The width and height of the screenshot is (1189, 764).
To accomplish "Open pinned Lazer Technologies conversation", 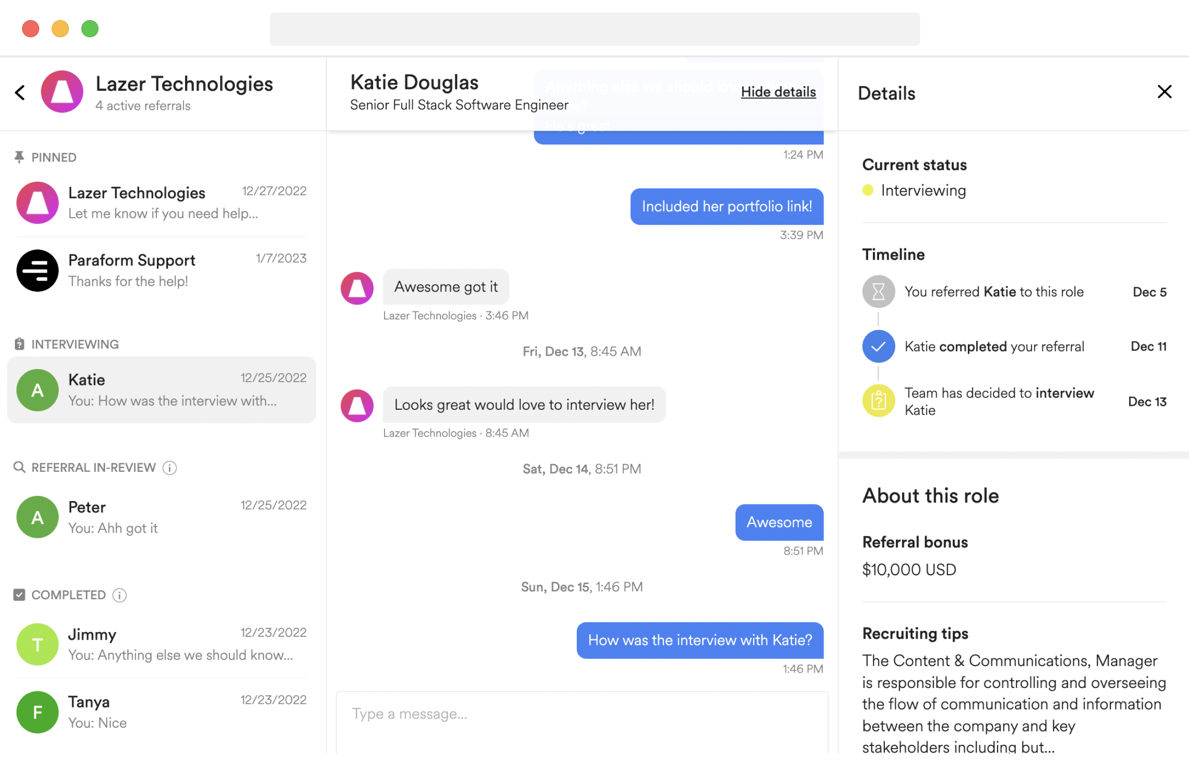I will [x=161, y=203].
